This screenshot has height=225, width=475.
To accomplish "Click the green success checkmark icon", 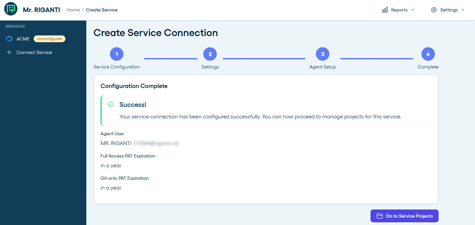I will pyautogui.click(x=110, y=105).
